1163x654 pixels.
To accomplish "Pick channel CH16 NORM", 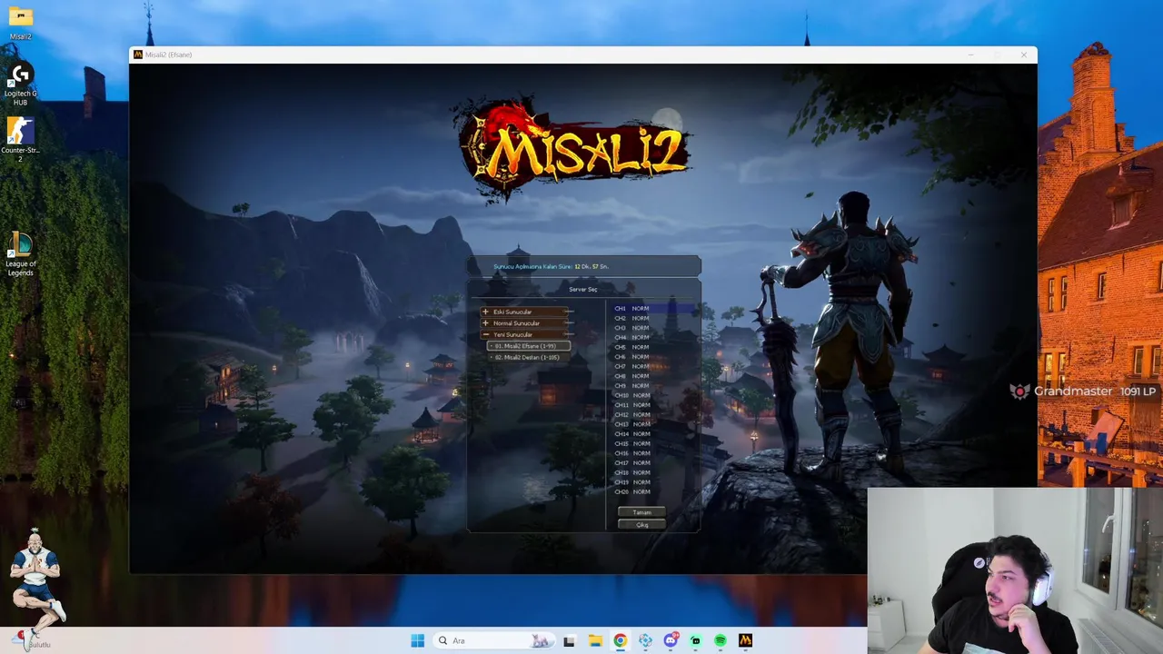I will tap(652, 453).
